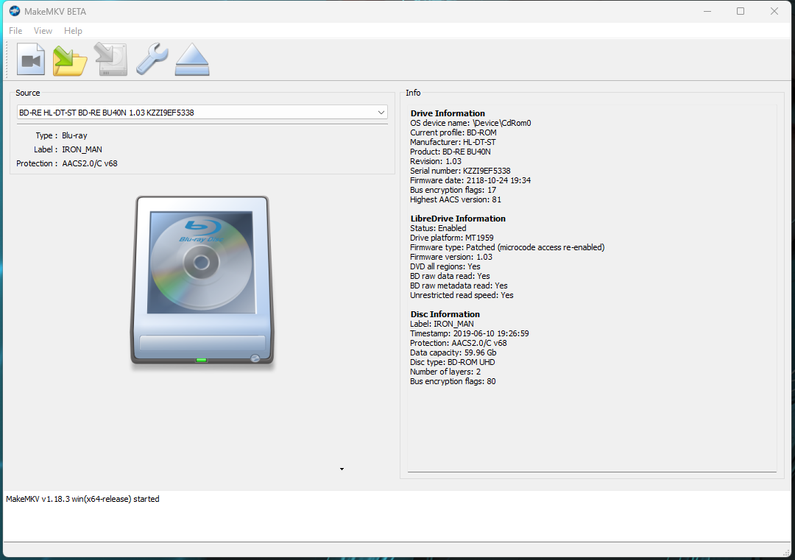Click the 'Product: BD-RE BU40N' line

[x=451, y=152]
